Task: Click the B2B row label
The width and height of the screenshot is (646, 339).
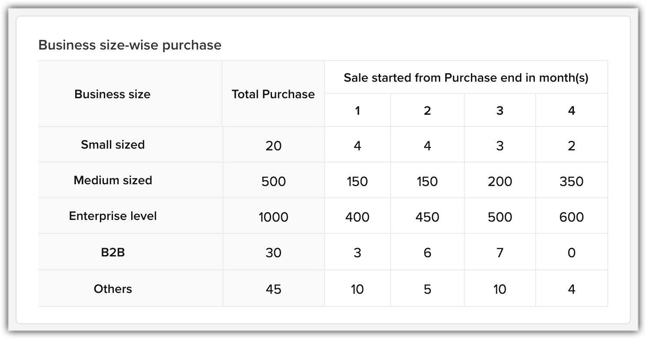Action: (113, 252)
